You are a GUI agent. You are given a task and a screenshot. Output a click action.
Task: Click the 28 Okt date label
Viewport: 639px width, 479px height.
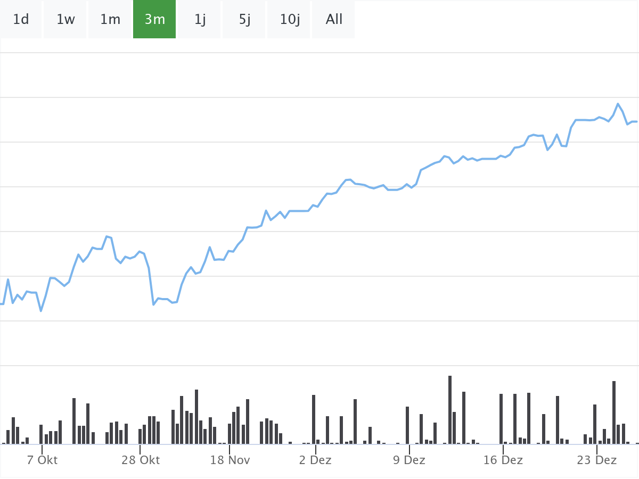140,460
